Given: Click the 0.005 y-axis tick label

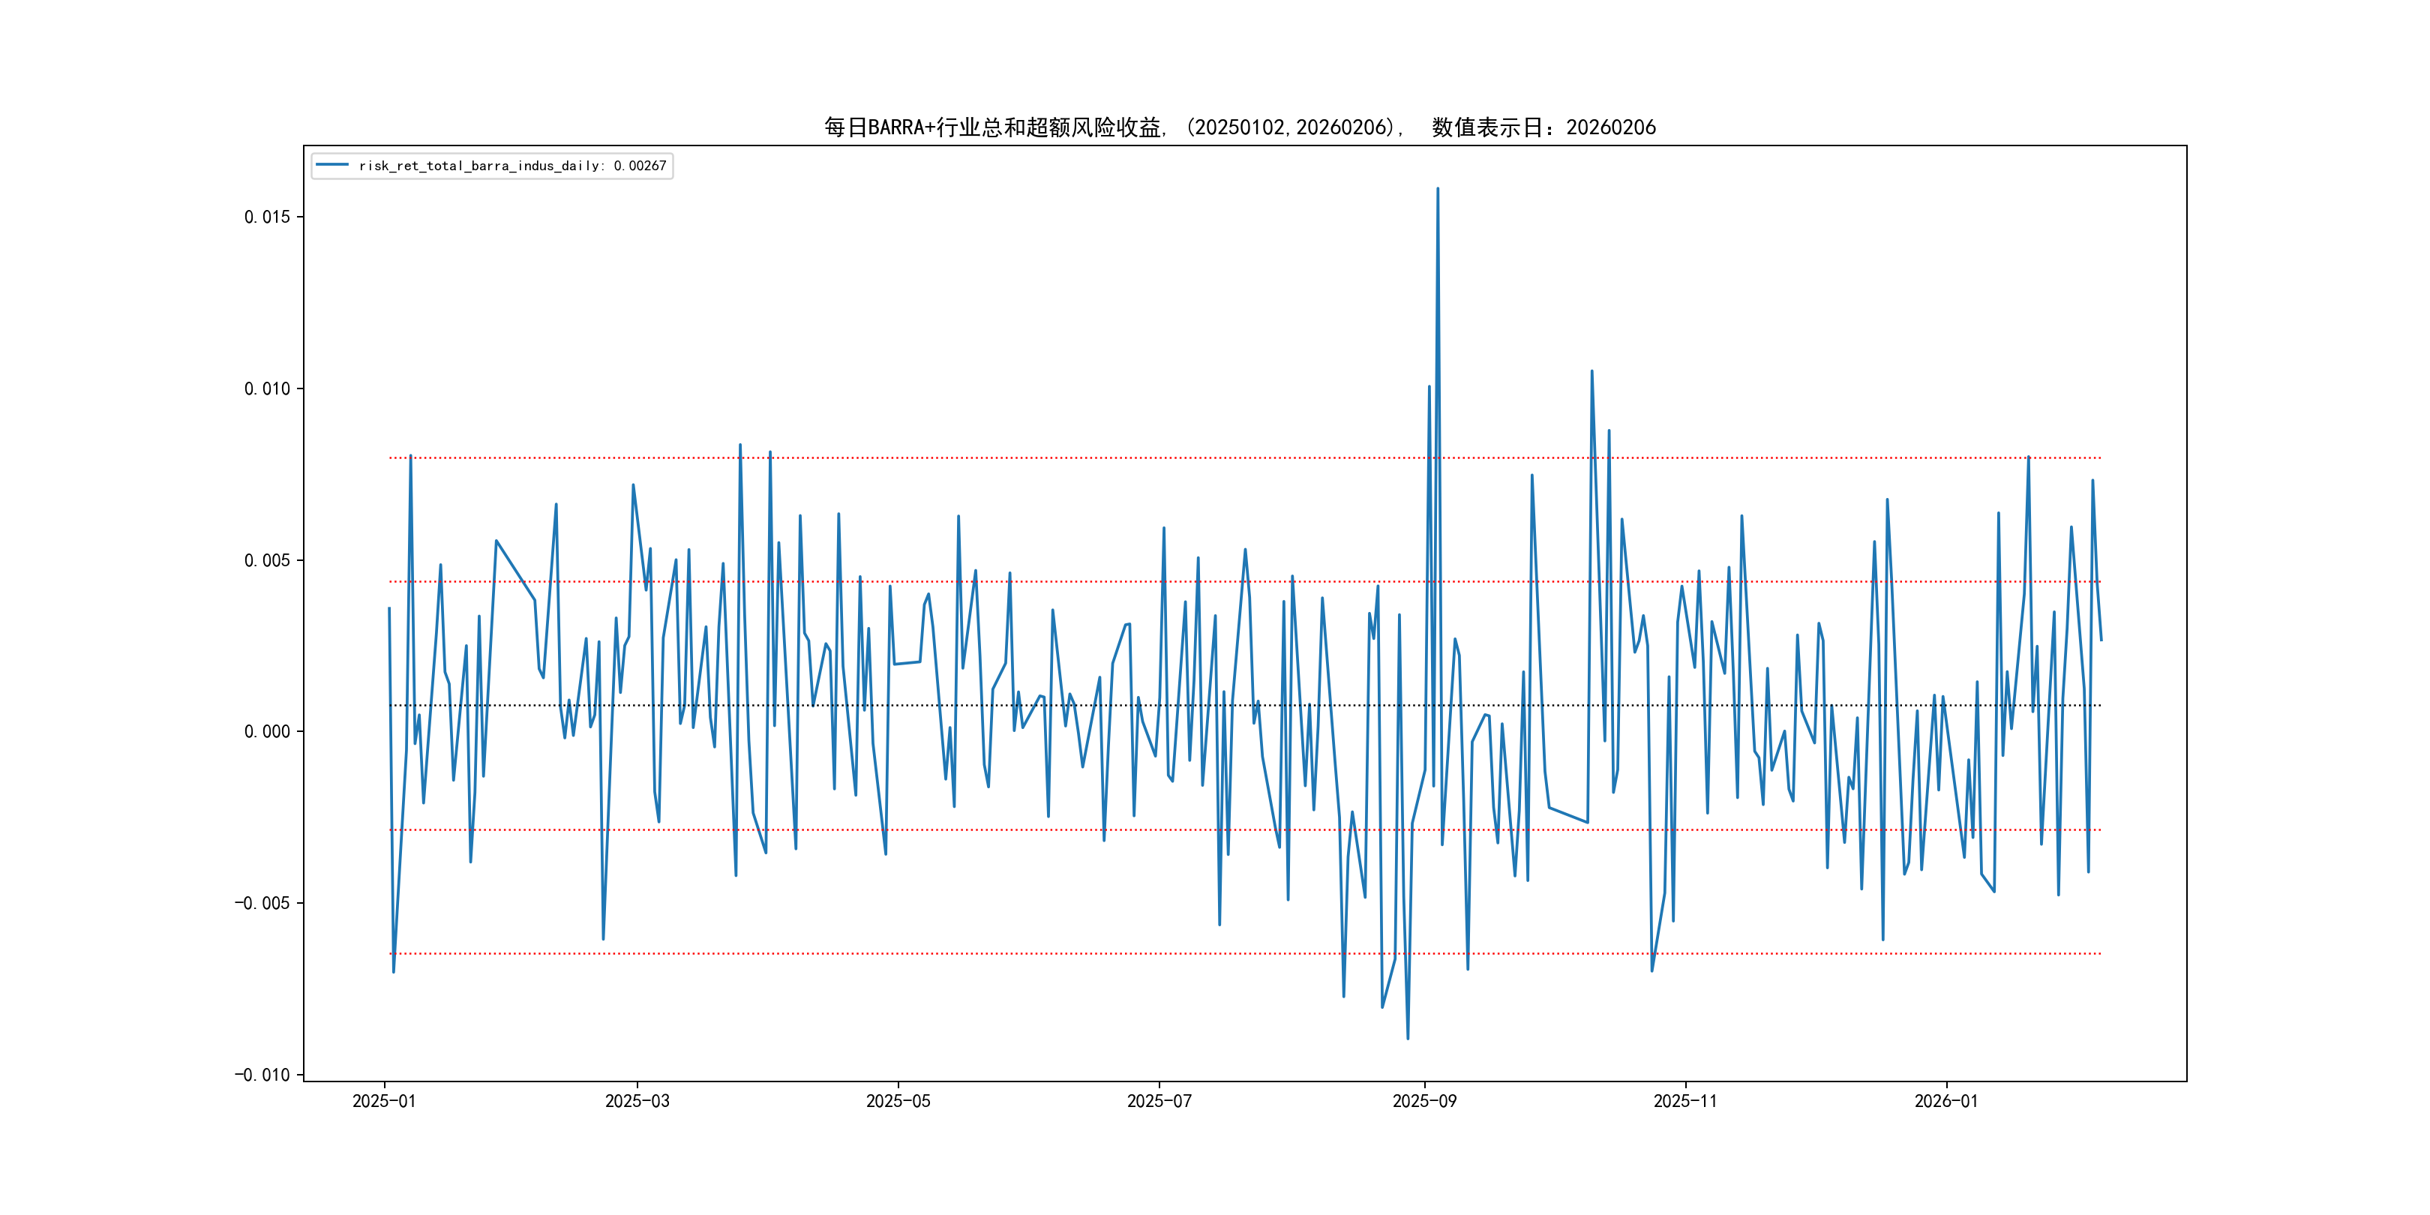Looking at the screenshot, I should (267, 560).
